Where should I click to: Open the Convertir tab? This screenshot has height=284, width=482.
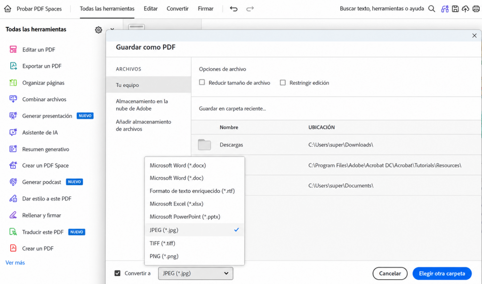177,8
